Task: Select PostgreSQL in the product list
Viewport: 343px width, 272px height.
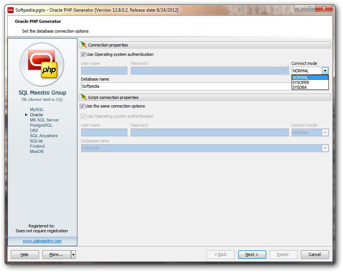Action: [41, 125]
